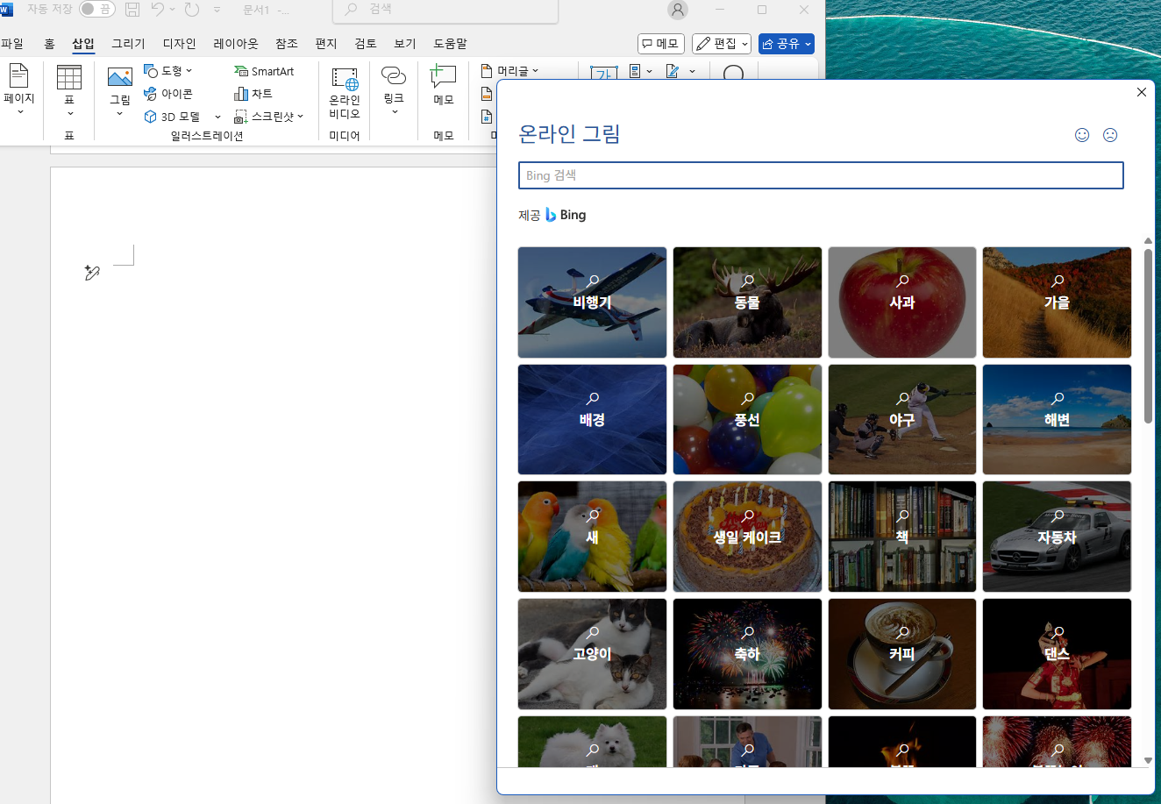
Task: Click the Bing logo in the dialog
Action: coord(566,215)
